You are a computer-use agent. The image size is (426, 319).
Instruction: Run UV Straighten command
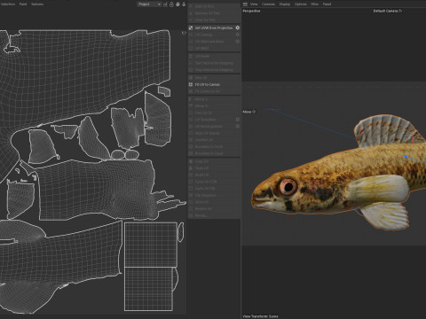click(205, 120)
